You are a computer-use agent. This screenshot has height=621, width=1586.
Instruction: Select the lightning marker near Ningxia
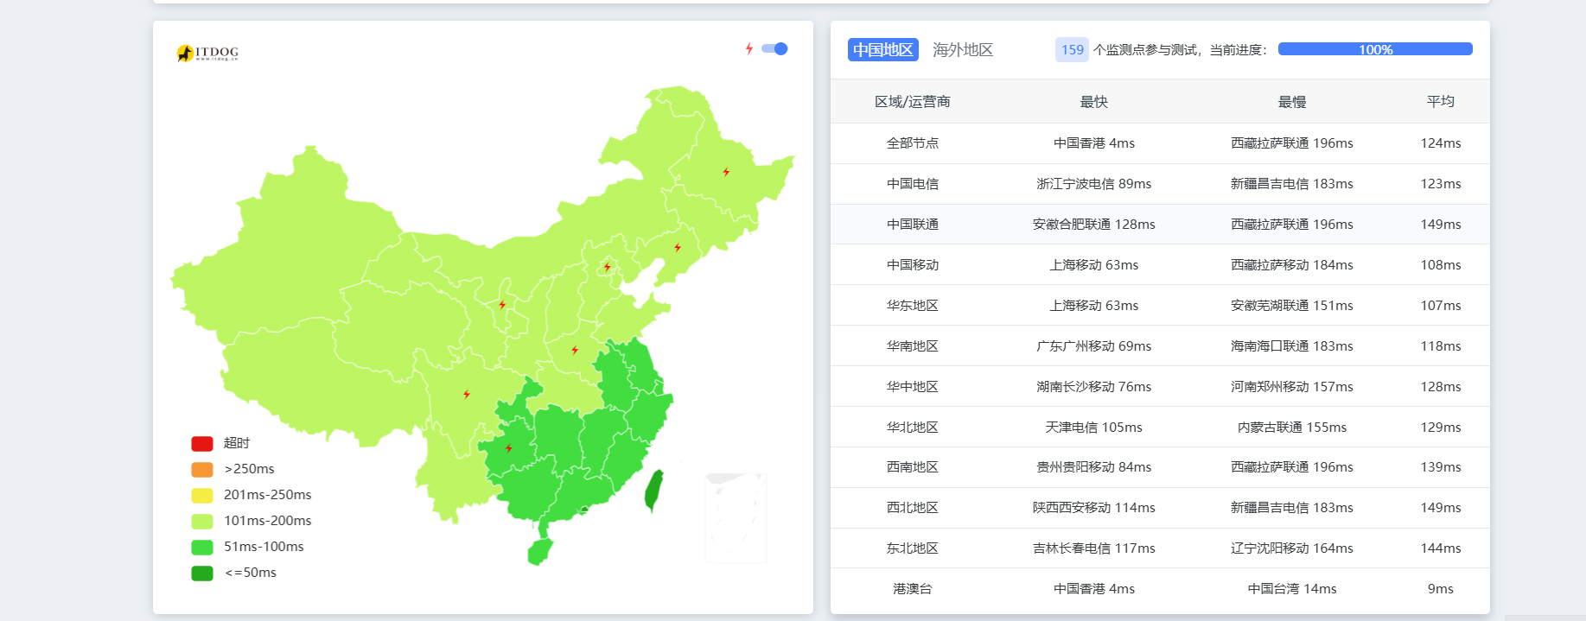tap(502, 305)
